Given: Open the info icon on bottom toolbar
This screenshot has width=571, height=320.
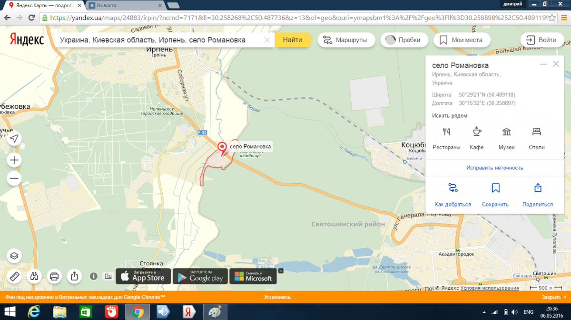Looking at the screenshot, I should click(94, 276).
